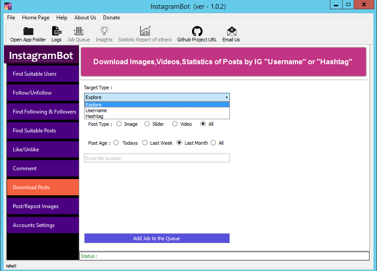Open Find Following & Followers section
Screen dimensions: 377x271
(x=43, y=111)
